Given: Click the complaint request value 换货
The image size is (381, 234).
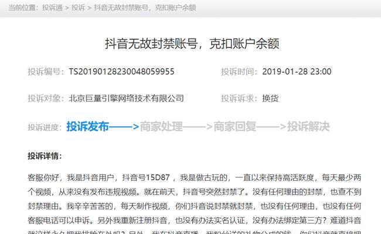Looking at the screenshot, I should [270, 98].
